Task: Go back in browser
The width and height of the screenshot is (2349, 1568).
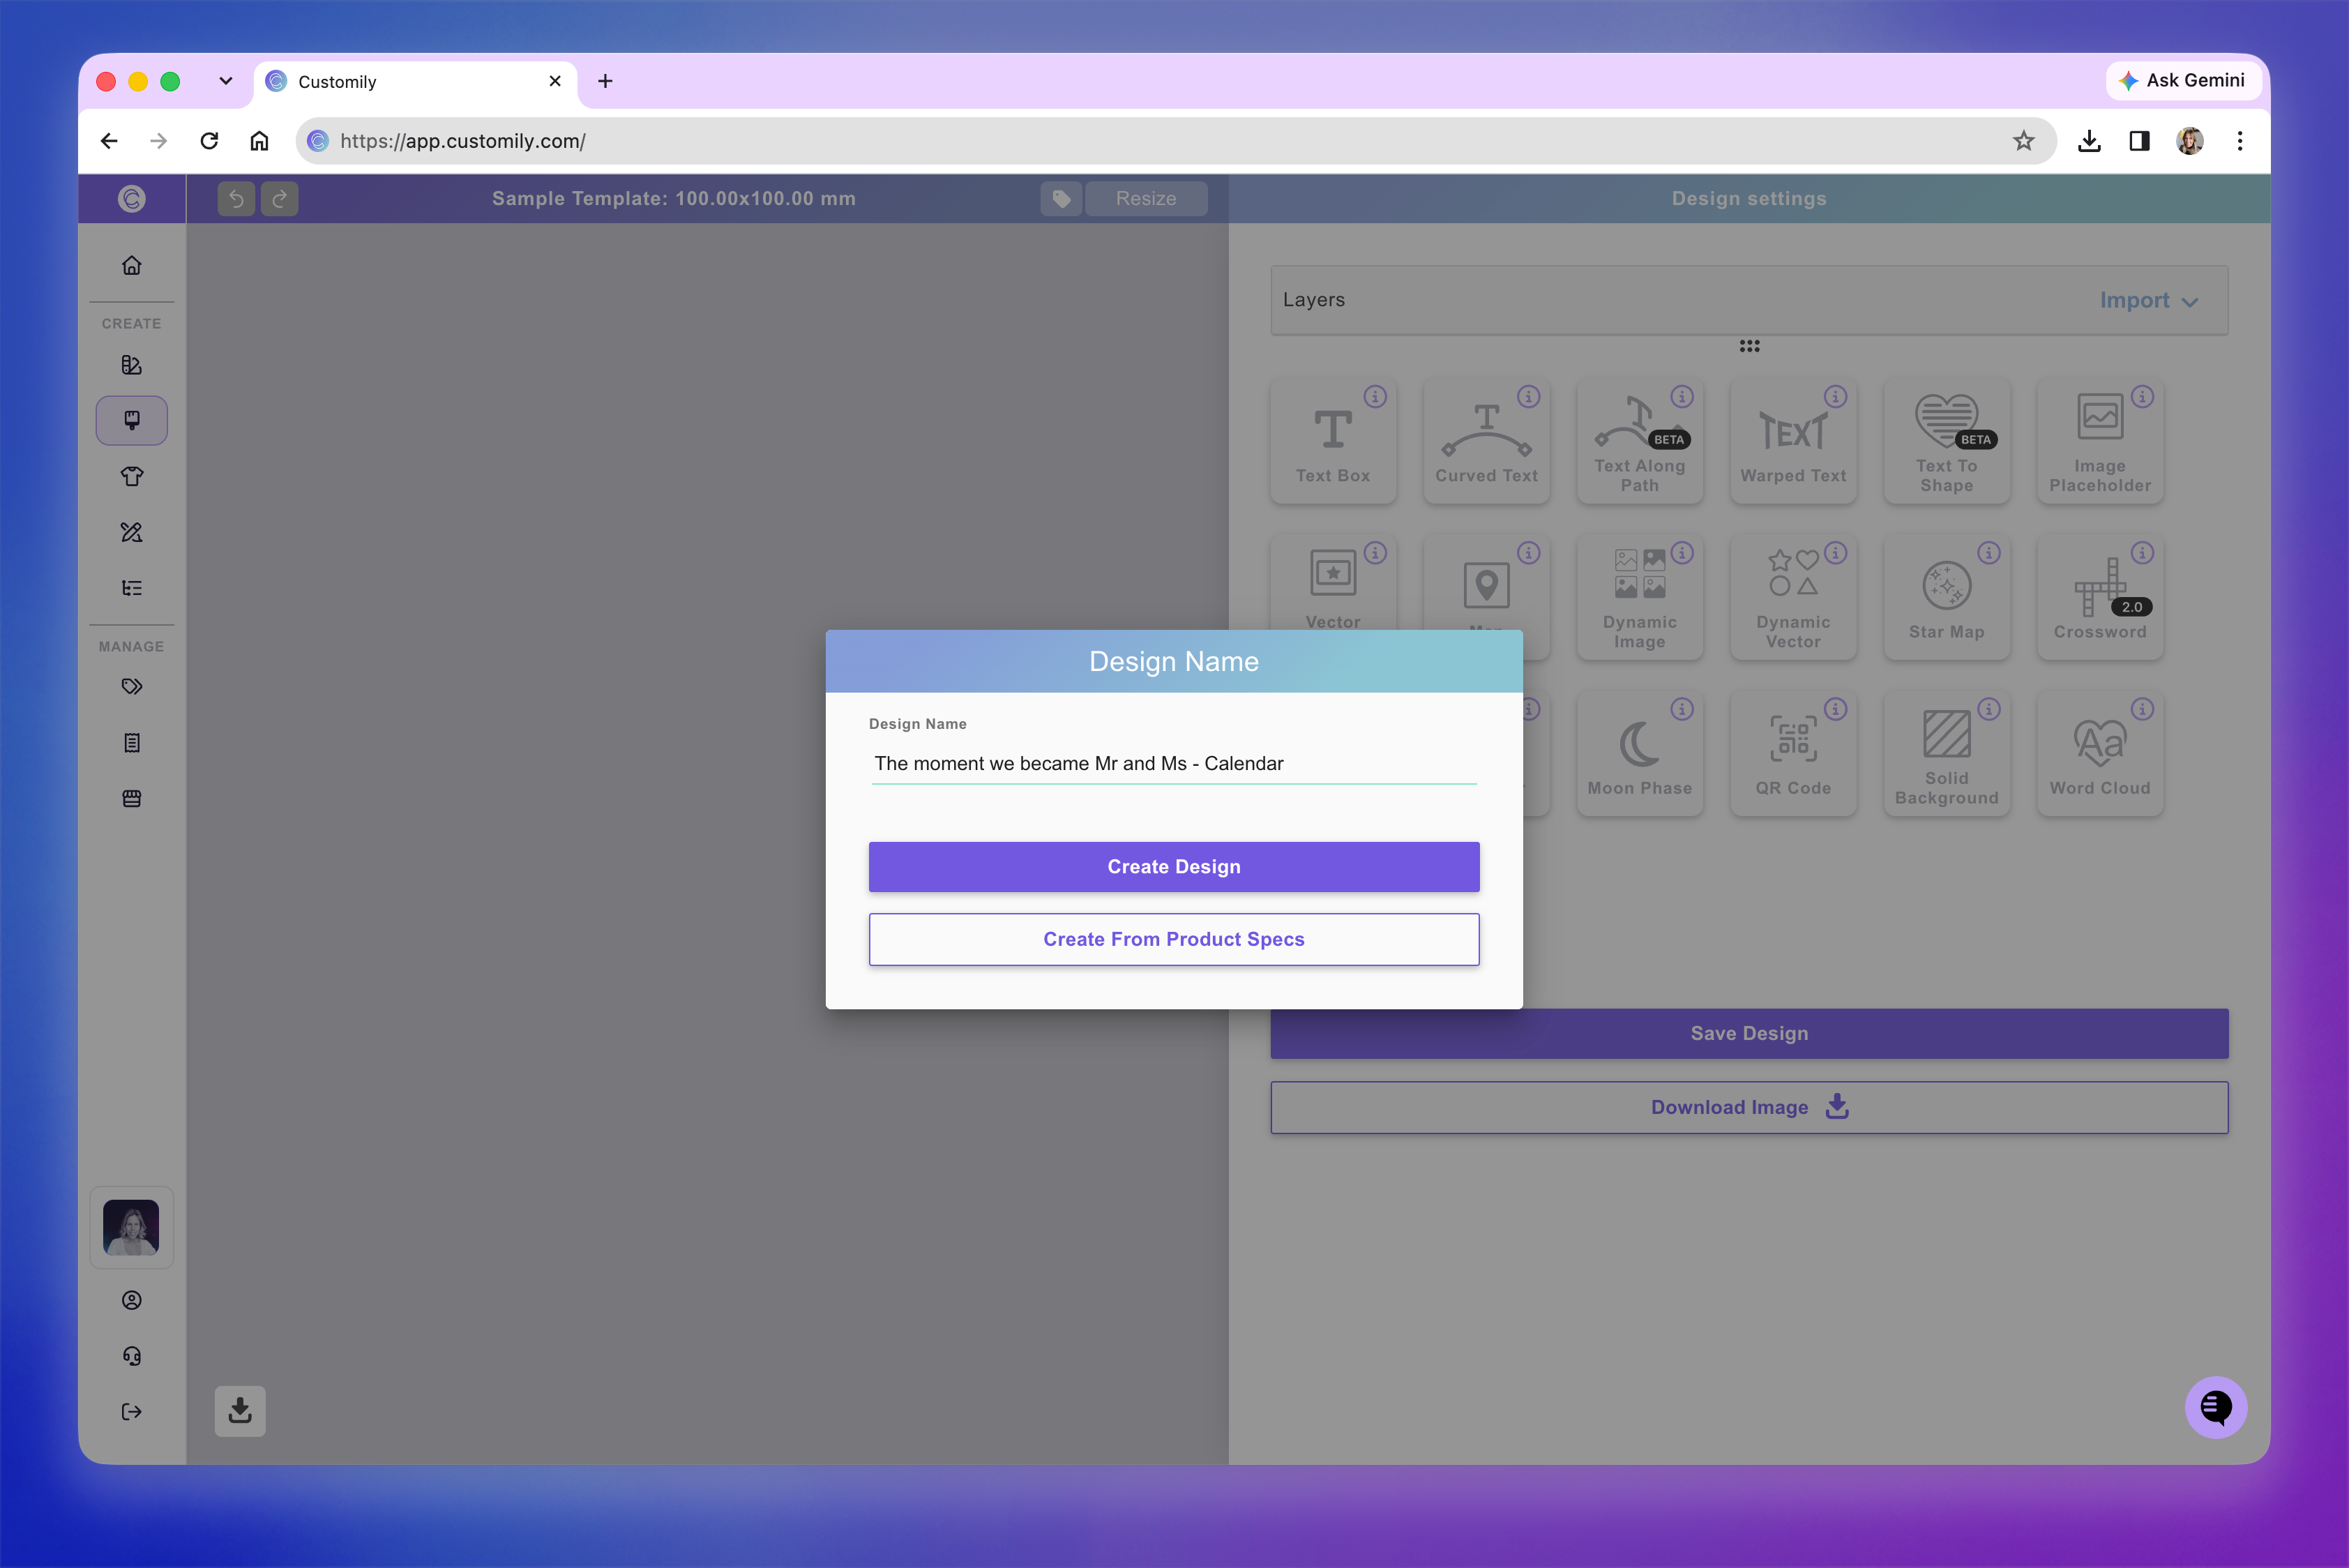Action: coord(109,141)
